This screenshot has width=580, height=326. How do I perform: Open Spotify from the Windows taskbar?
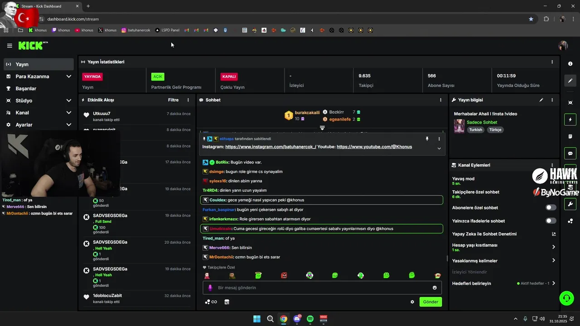point(310,319)
